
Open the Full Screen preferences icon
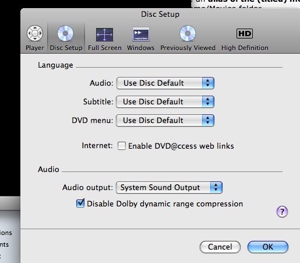pyautogui.click(x=104, y=34)
